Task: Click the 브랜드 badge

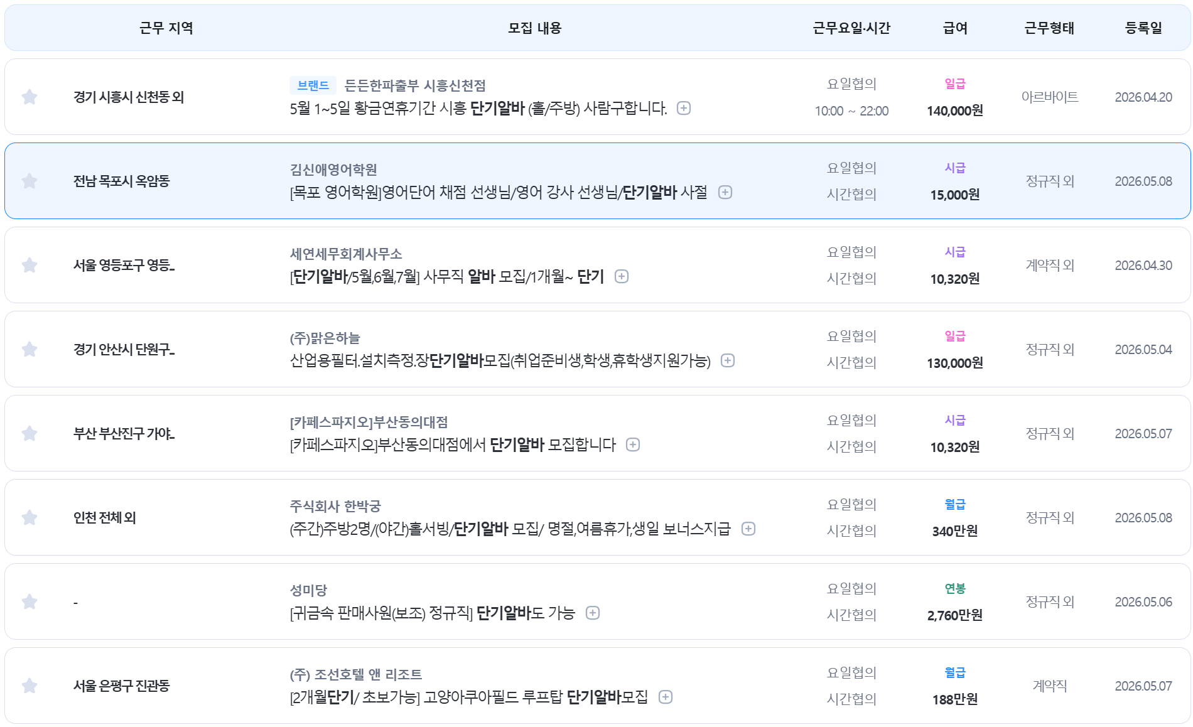Action: coord(313,85)
